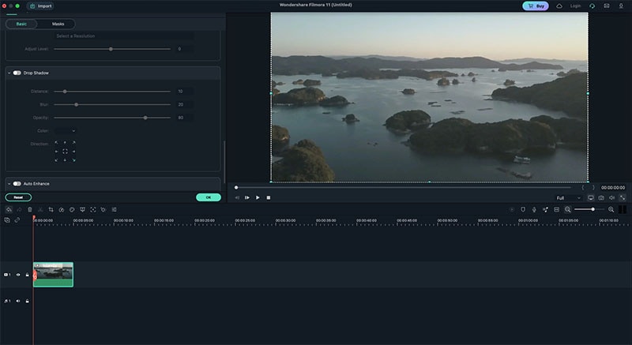Confirm with the OK button
Viewport: 632px width, 345px height.
(209, 197)
